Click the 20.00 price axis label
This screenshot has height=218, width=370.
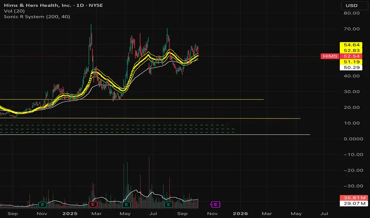click(352, 107)
